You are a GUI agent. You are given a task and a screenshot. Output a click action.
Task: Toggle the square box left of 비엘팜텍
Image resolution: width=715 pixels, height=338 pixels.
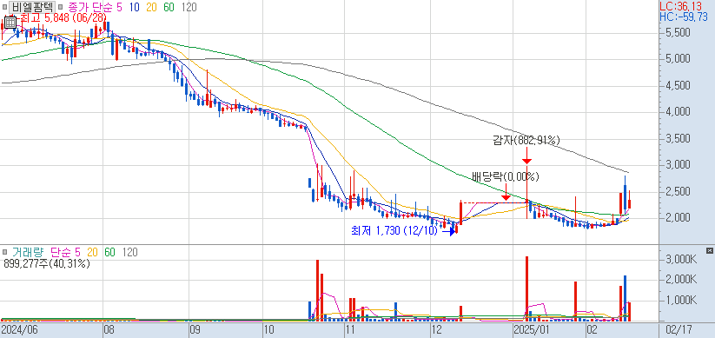[x=5, y=8]
